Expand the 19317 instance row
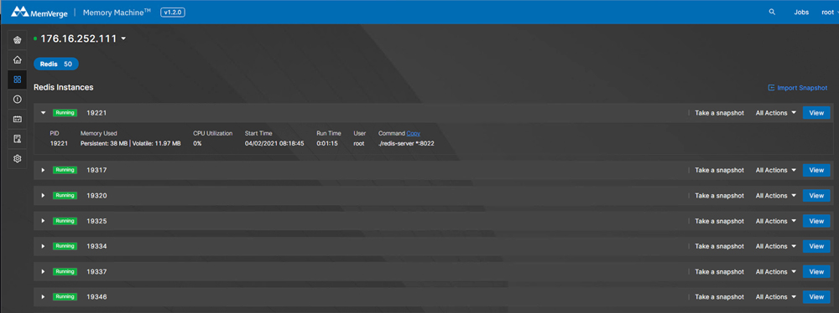839x313 pixels. pos(44,170)
